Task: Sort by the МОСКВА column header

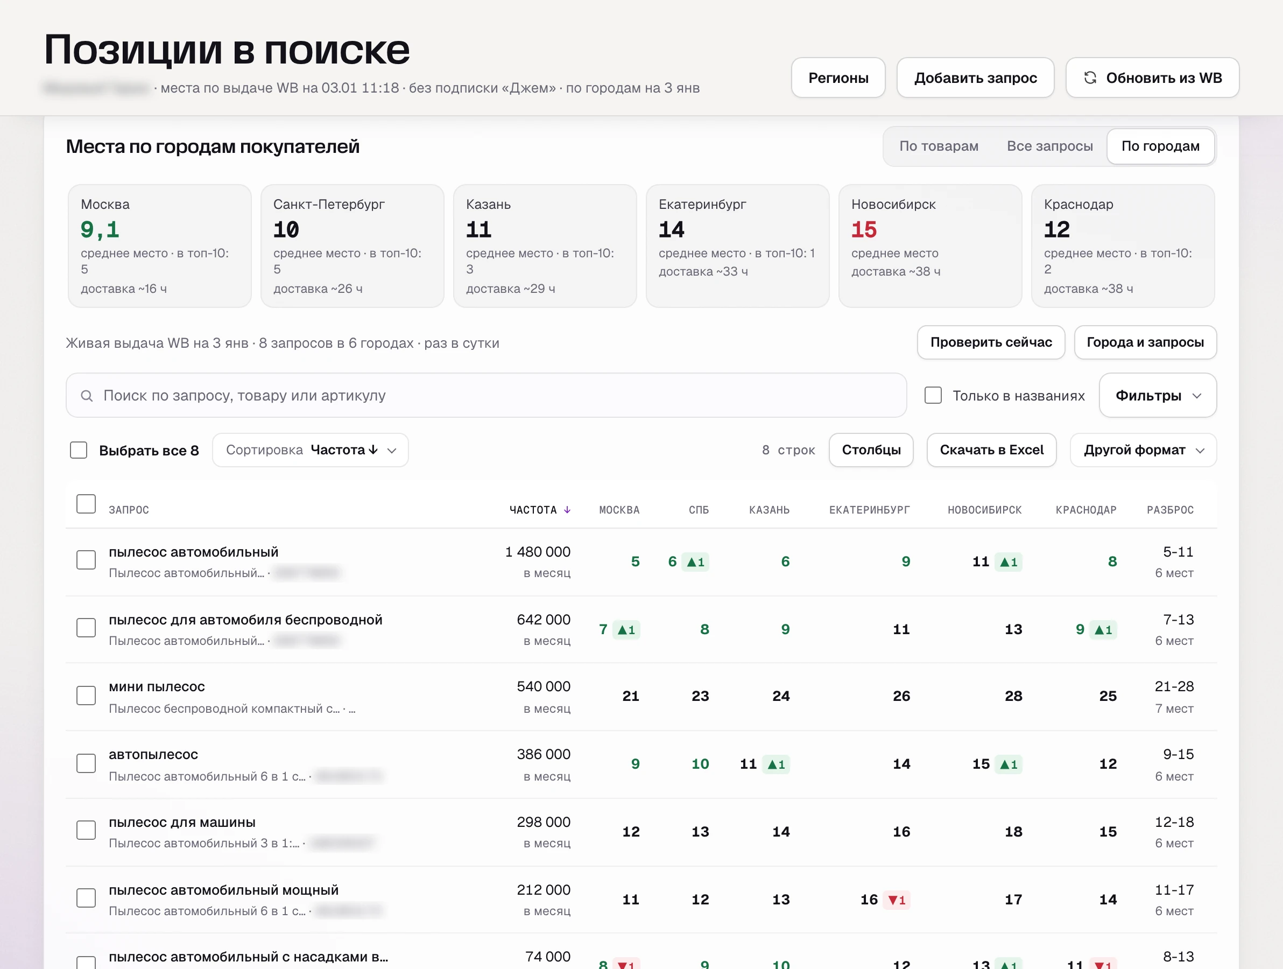Action: pyautogui.click(x=619, y=510)
